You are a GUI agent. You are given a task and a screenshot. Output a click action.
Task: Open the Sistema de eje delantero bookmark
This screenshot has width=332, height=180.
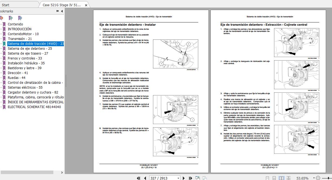[30, 49]
